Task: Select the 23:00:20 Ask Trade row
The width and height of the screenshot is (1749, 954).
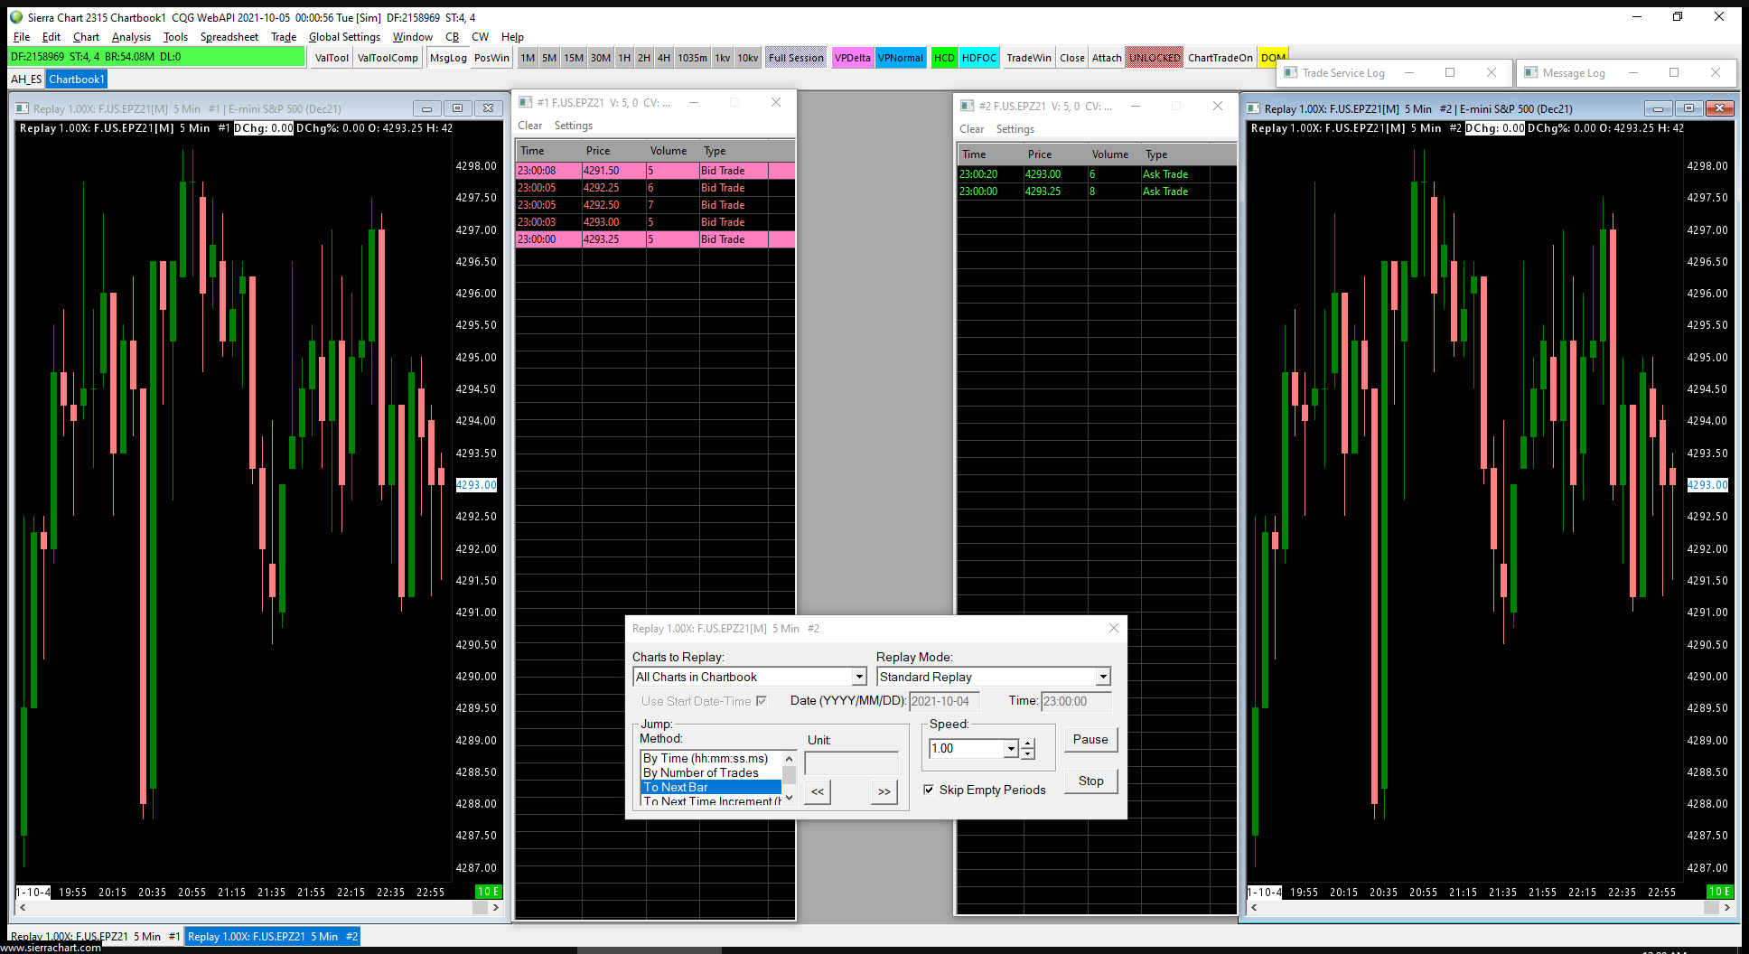Action: coord(1097,174)
